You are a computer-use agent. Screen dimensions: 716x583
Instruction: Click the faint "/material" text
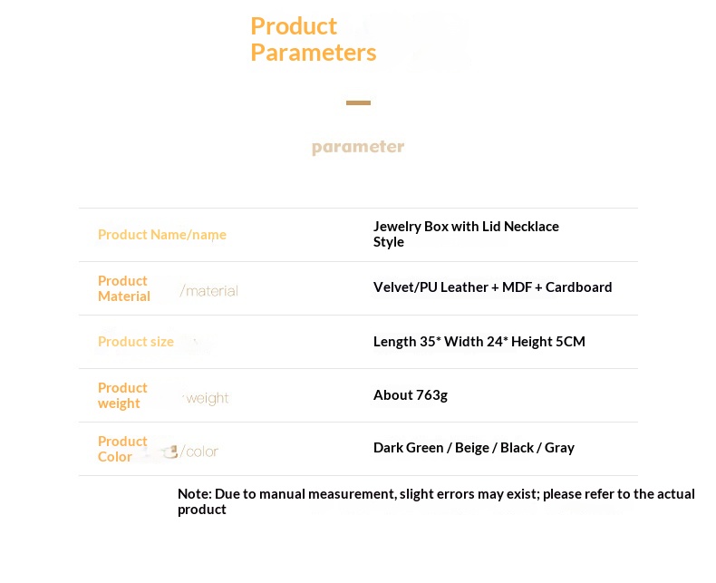[209, 291]
